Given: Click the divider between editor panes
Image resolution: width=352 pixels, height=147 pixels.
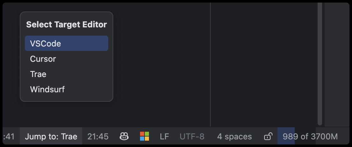Looking at the screenshot, I should [210, 64].
